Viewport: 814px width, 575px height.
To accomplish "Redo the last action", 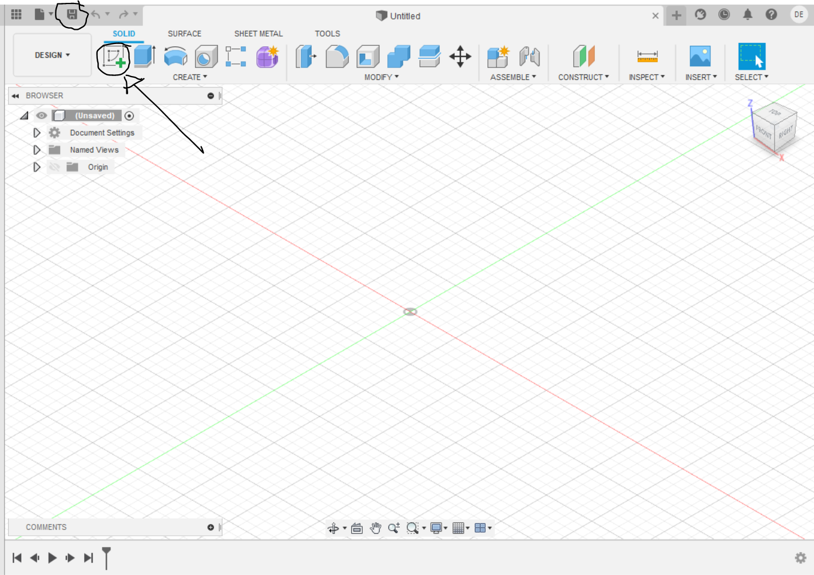I will [x=124, y=14].
